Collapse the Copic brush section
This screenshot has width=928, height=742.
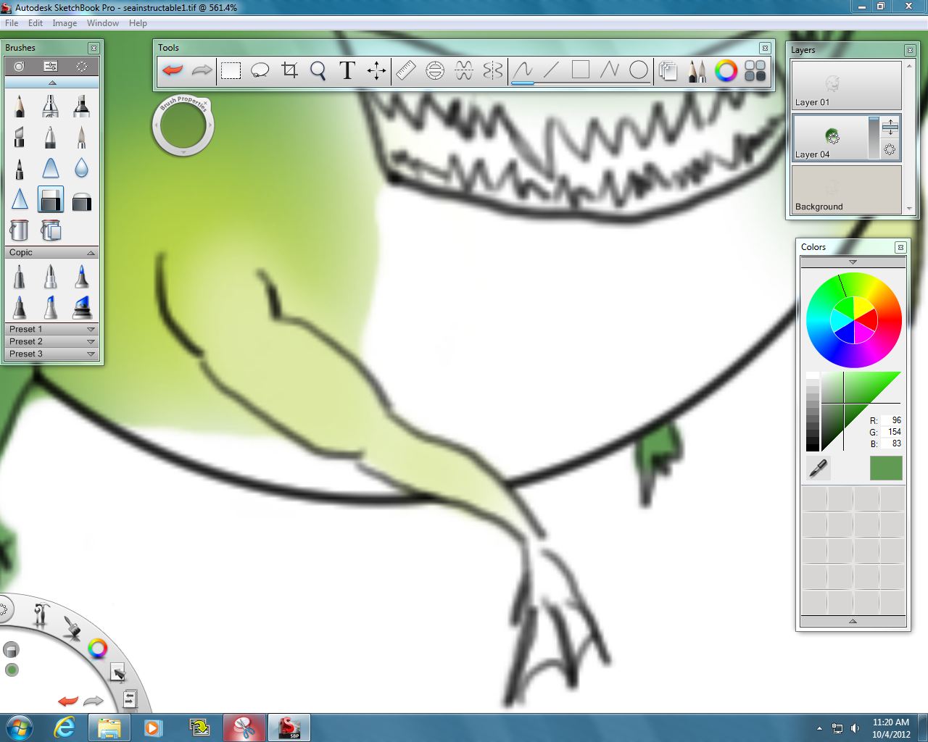[x=90, y=252]
